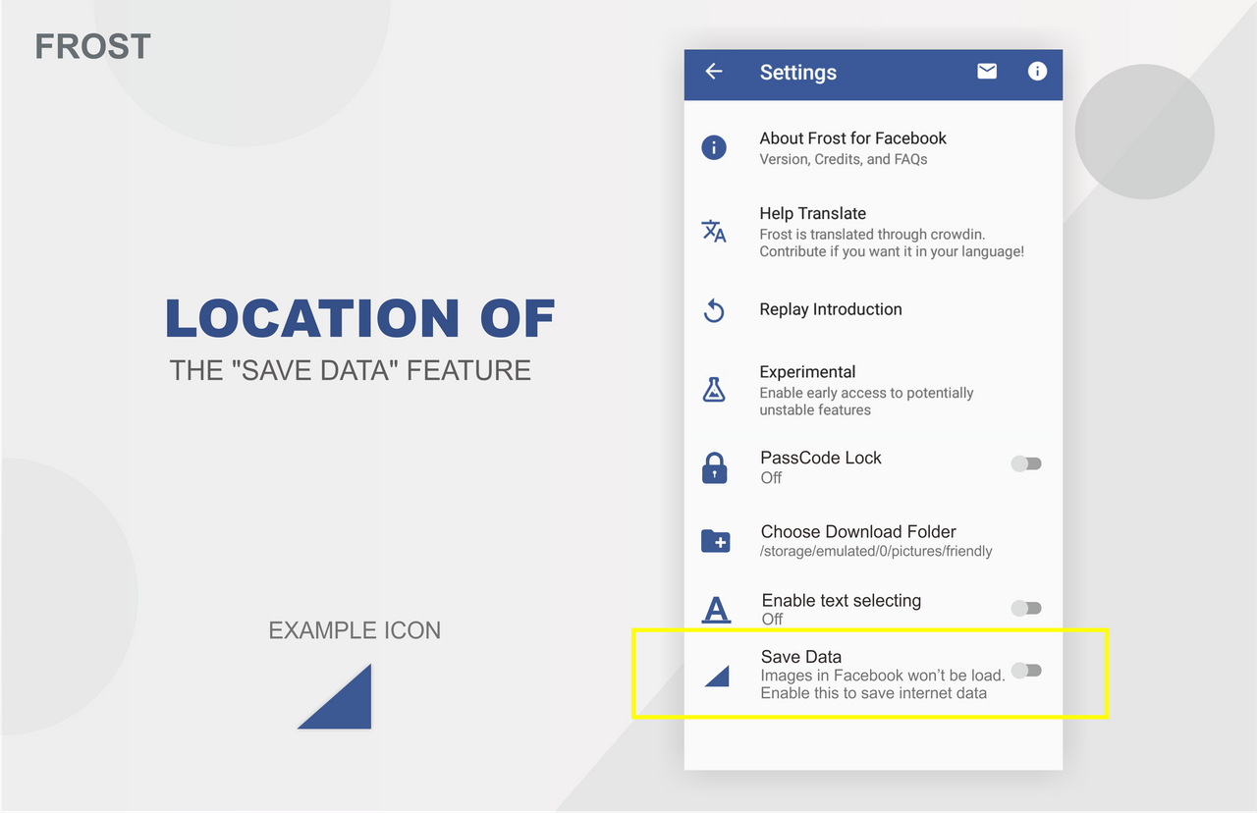Open Choose Download Folder
This screenshot has height=813, width=1257.
[873, 540]
